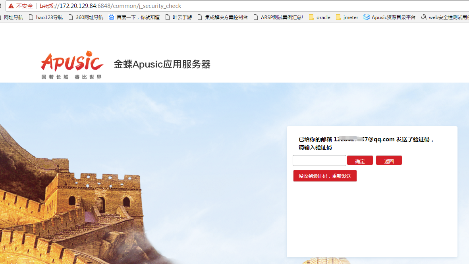Click the 金蝶Apusic应用服务器 heading text
This screenshot has height=264, width=469.
point(162,64)
